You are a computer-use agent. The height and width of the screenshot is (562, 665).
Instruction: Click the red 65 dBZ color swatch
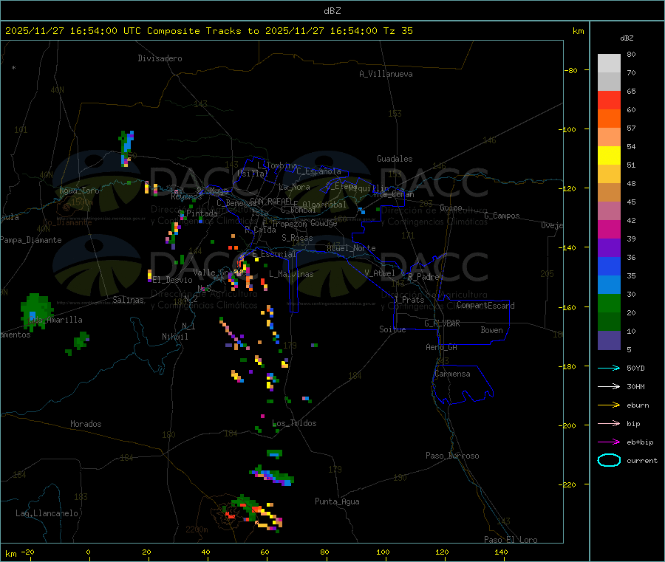(609, 100)
